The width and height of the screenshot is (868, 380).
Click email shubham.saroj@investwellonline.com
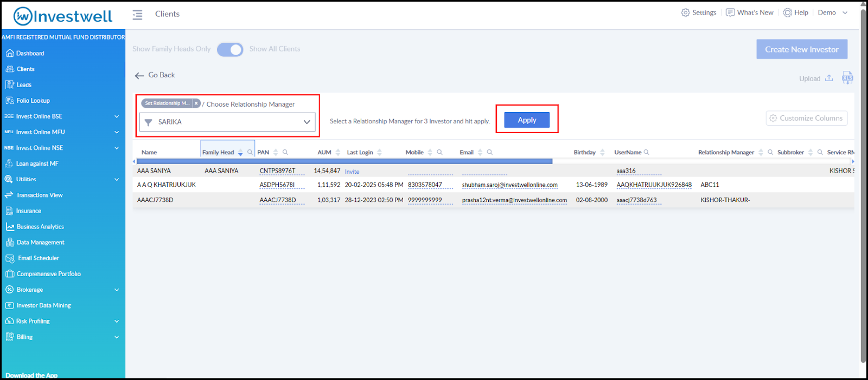510,185
